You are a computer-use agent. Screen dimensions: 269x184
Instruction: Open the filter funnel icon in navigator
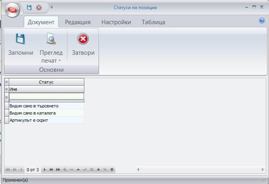[112, 170]
